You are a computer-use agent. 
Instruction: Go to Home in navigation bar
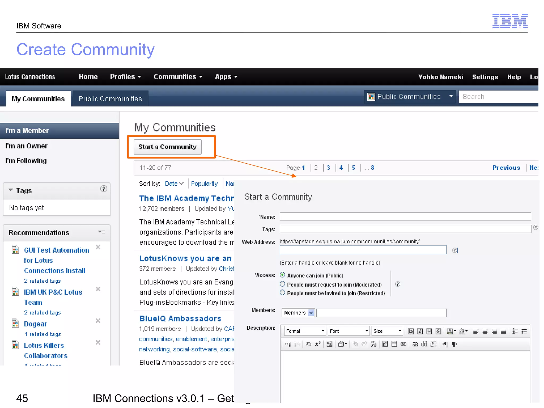[x=88, y=77]
